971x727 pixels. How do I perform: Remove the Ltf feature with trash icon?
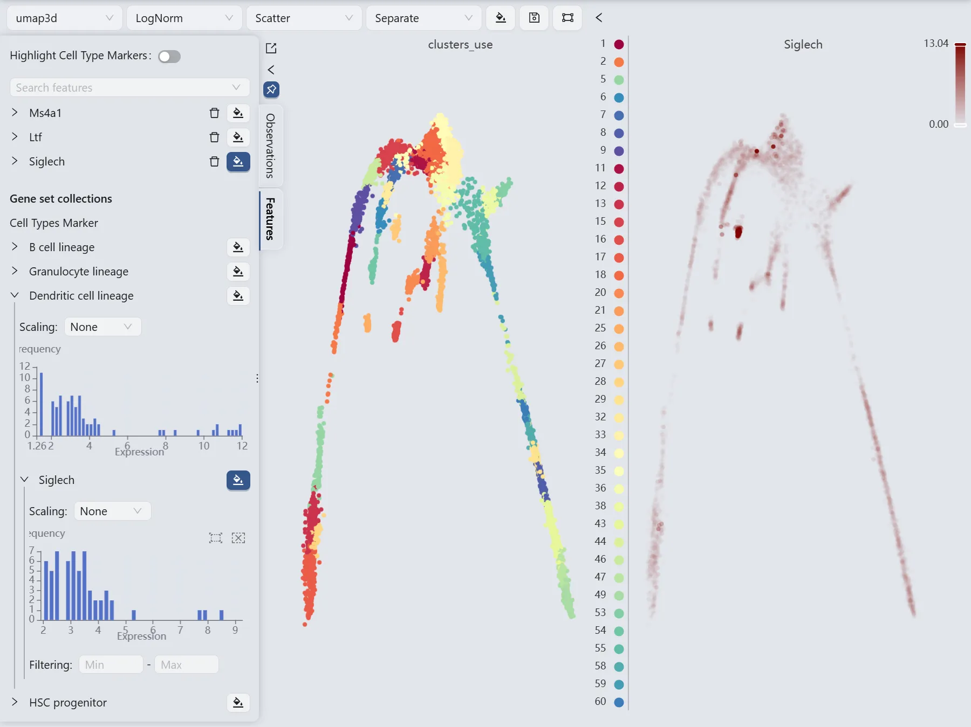pos(214,137)
